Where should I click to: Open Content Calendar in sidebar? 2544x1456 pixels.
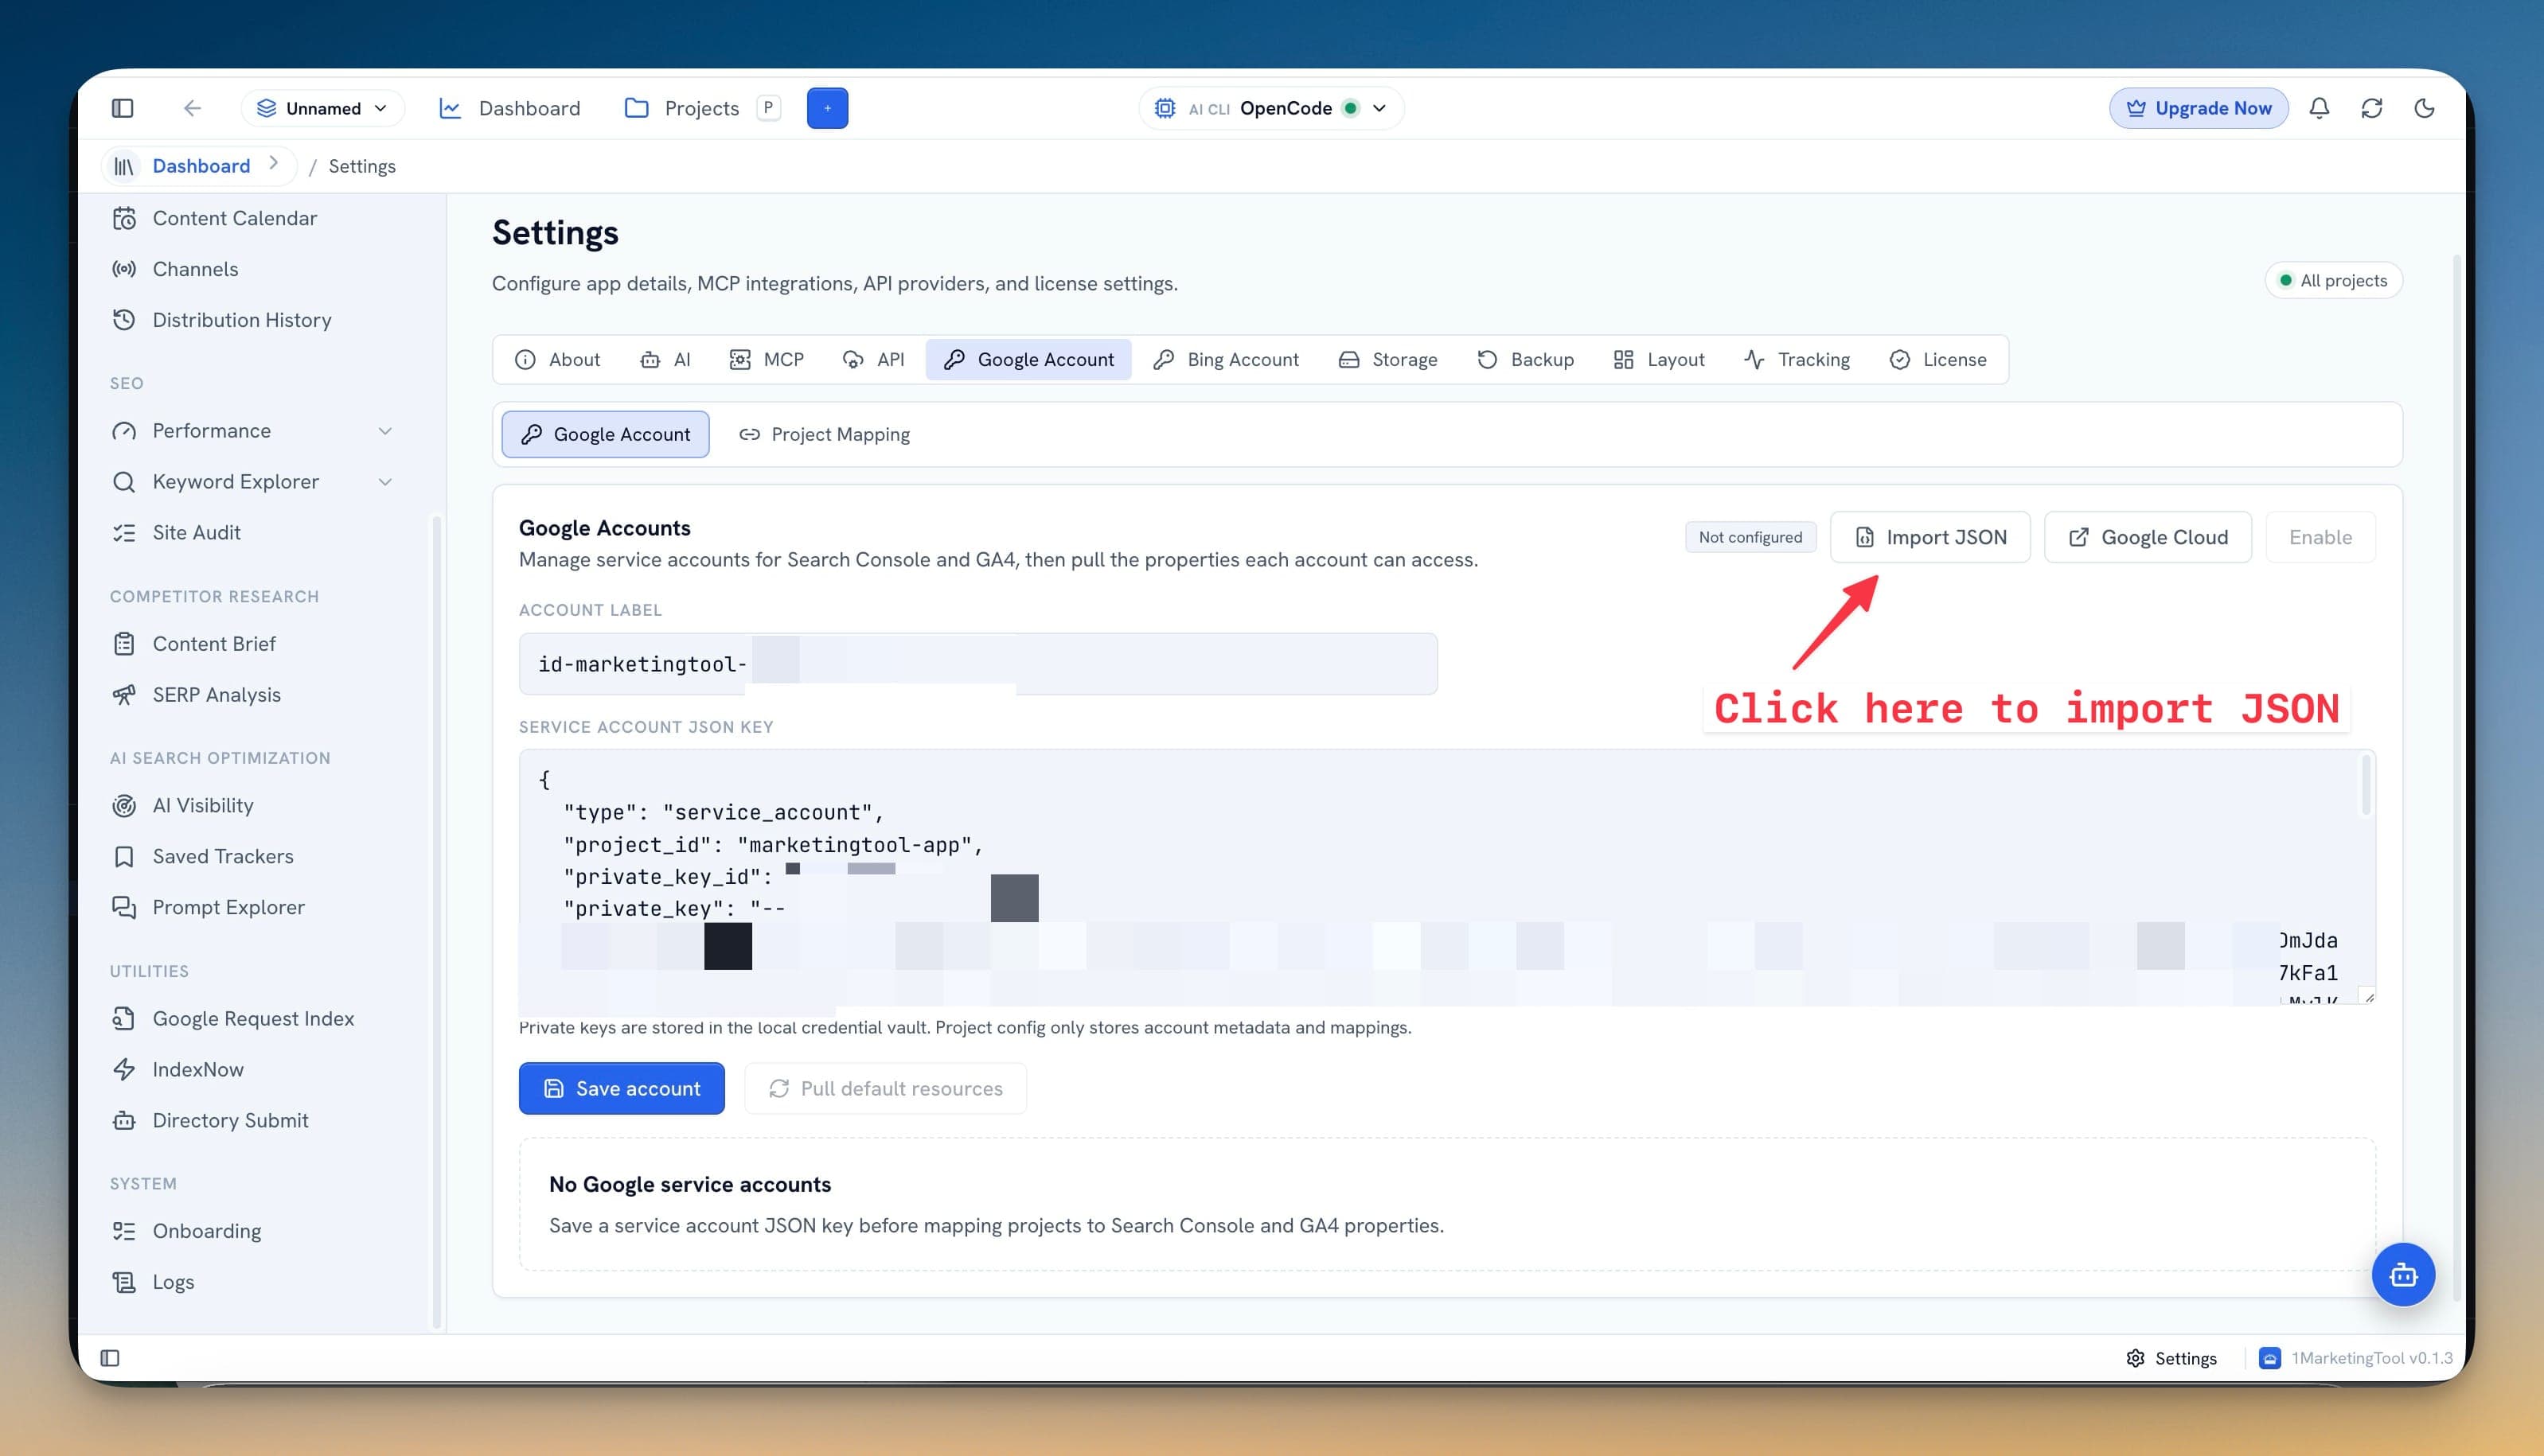[x=234, y=218]
